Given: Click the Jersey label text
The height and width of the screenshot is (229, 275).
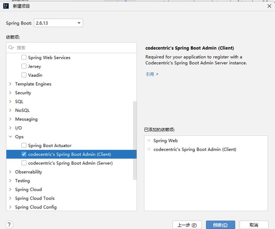Looking at the screenshot, I should tap(35, 66).
